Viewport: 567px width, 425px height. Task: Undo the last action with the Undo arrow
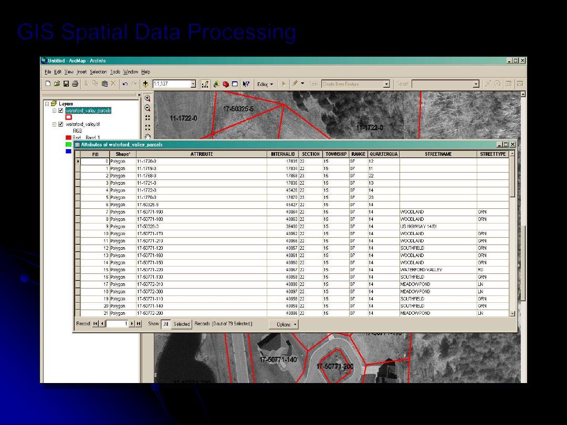pos(125,84)
